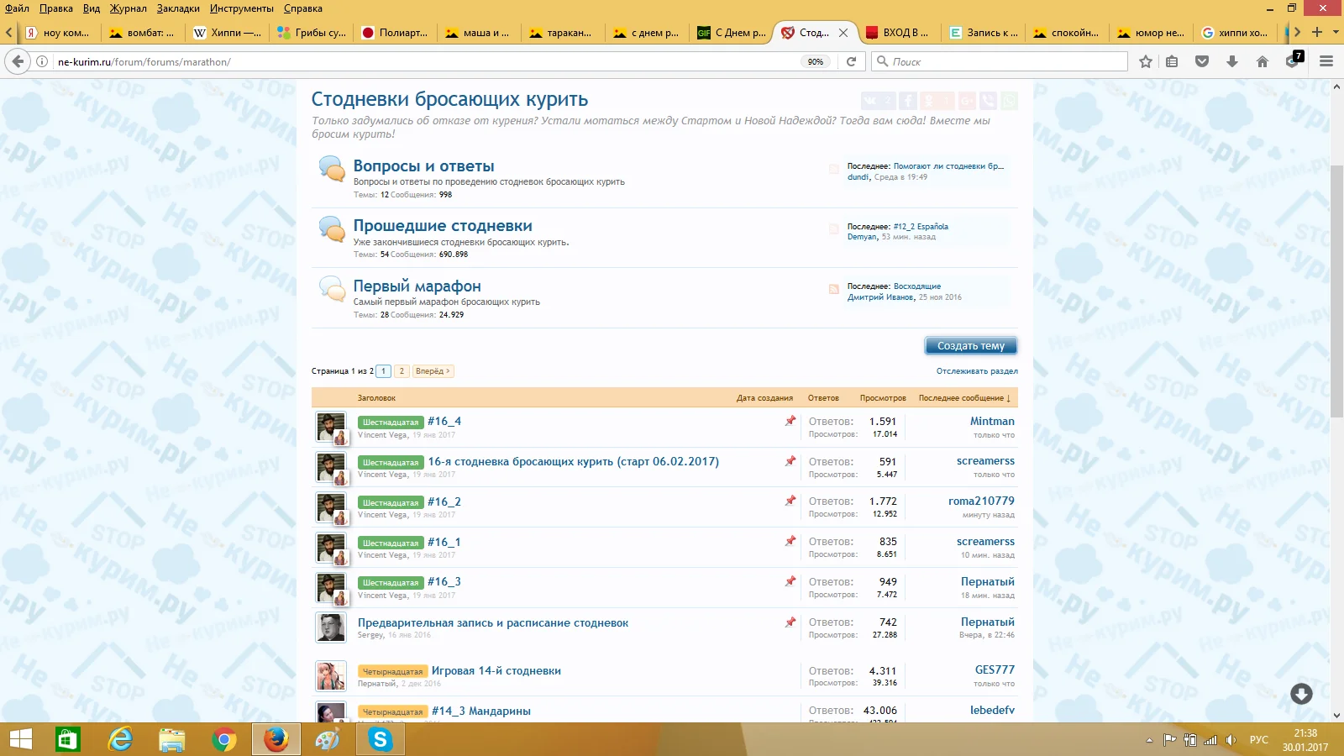Click the Firefox home icon
The image size is (1344, 756).
1262,61
